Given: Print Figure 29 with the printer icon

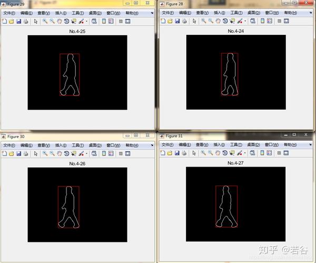Looking at the screenshot, I should [x=26, y=21].
